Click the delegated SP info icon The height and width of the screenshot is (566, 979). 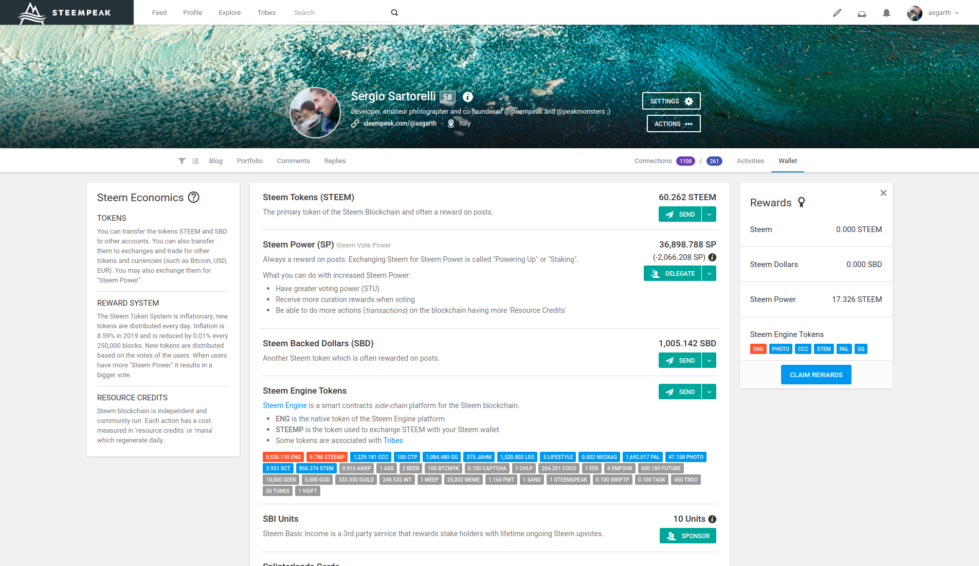[712, 257]
